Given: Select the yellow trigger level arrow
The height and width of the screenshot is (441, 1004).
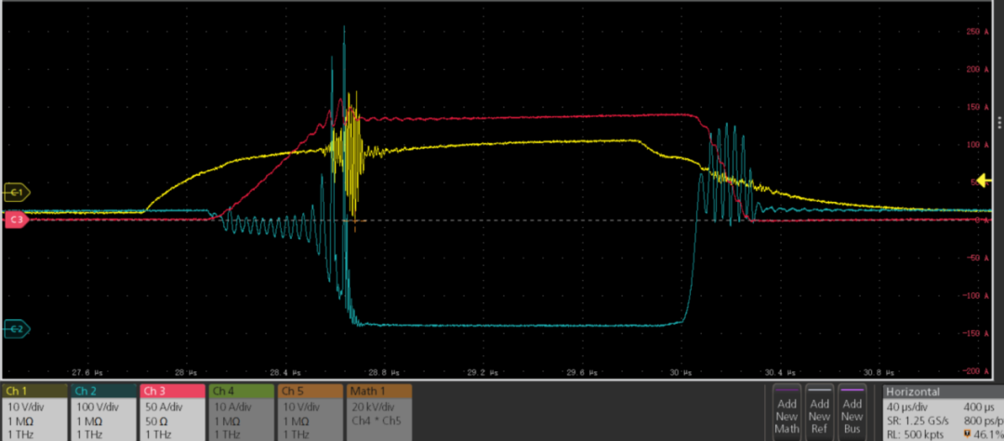Looking at the screenshot, I should pyautogui.click(x=984, y=180).
